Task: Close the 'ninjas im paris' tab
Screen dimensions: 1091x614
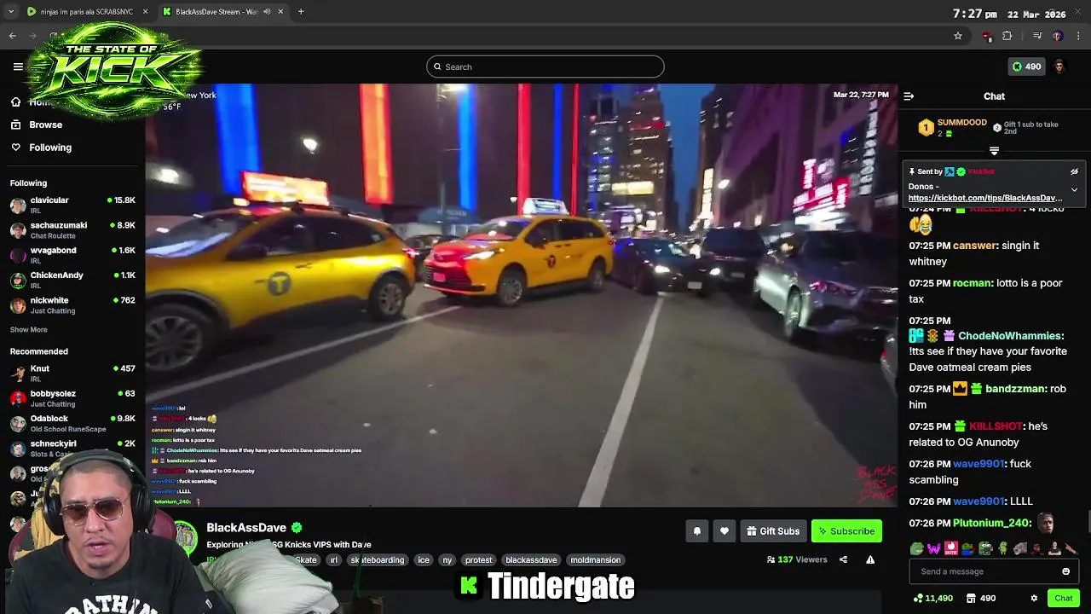Action: [x=145, y=12]
